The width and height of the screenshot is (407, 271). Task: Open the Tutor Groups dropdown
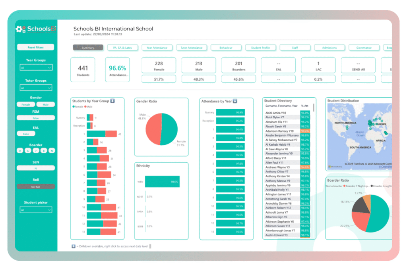click(x=36, y=88)
